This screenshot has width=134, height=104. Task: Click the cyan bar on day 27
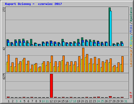111,28
